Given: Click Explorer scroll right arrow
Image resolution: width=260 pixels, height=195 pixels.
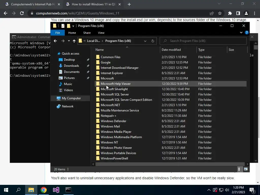Looking at the screenshot, I should (x=247, y=164).
